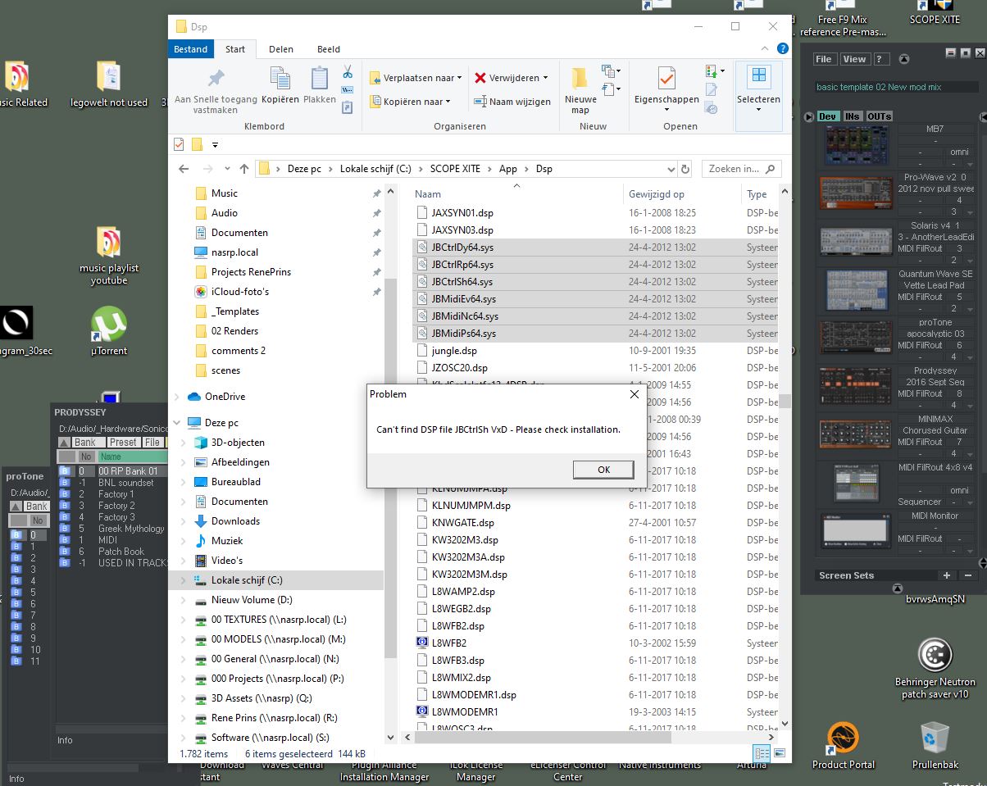Click OK in the Problem dialog

pos(603,470)
